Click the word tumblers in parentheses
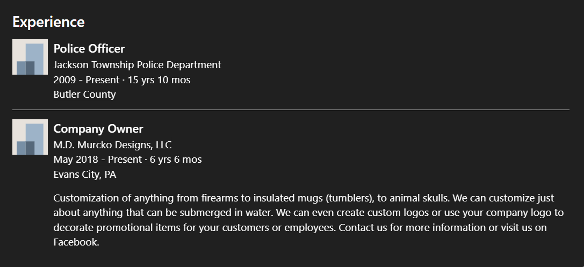Screen dimensions: 584x267 tap(349, 198)
